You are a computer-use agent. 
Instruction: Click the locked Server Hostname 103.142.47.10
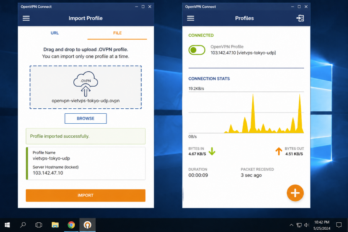click(48, 173)
